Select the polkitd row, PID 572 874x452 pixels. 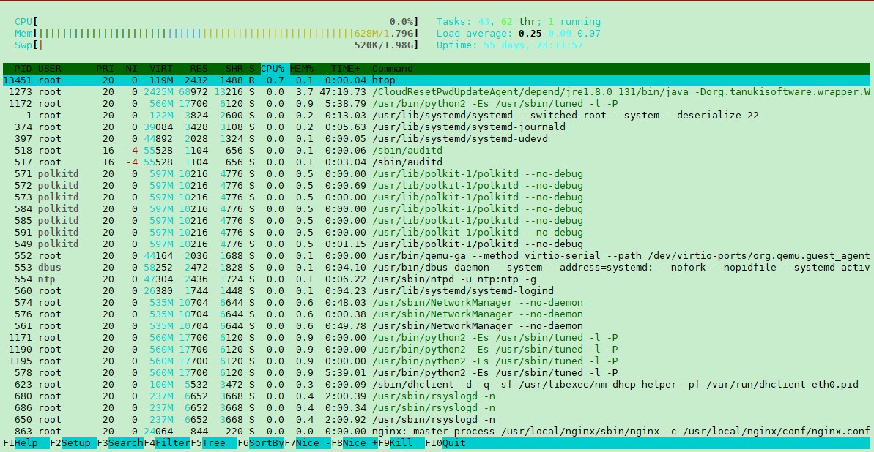(x=437, y=185)
